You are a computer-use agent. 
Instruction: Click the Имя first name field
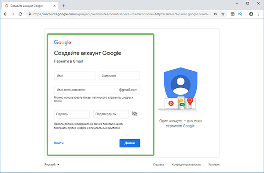click(75, 76)
